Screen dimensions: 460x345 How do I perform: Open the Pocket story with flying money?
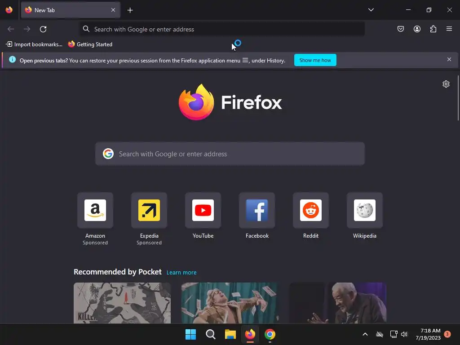(x=230, y=303)
